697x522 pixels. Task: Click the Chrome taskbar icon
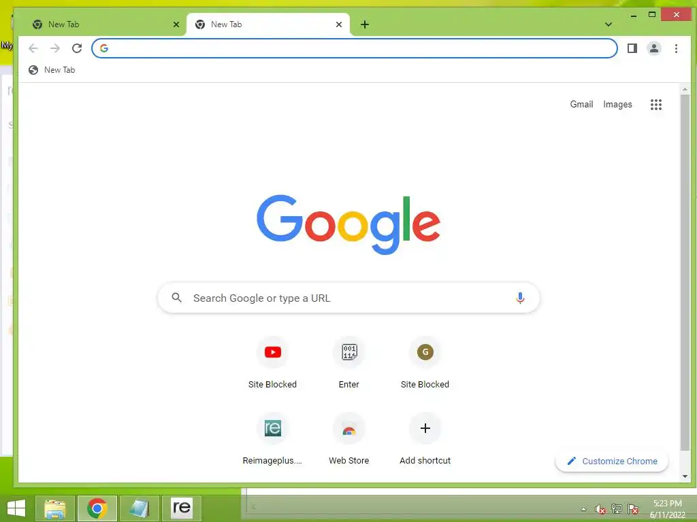97,508
